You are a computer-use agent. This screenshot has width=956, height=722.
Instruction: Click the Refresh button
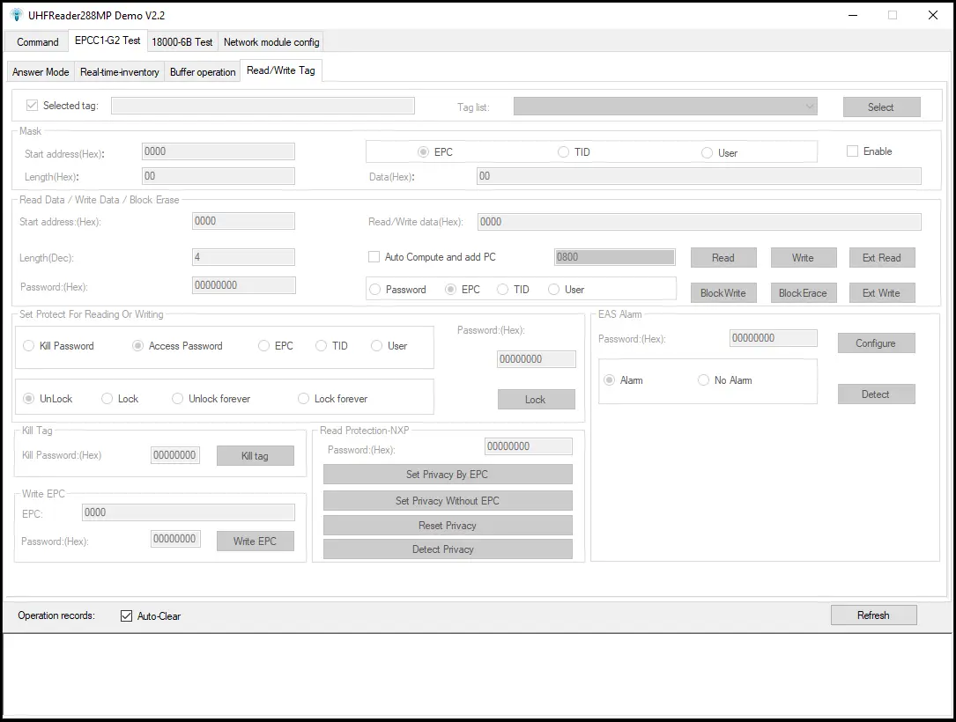click(873, 615)
